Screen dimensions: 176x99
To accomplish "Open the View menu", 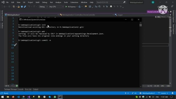I will coord(18,2).
